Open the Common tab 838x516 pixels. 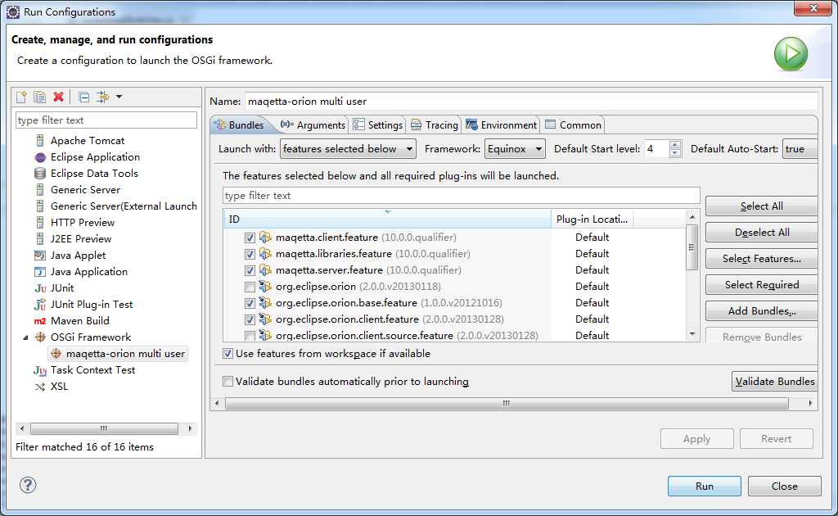coord(573,124)
